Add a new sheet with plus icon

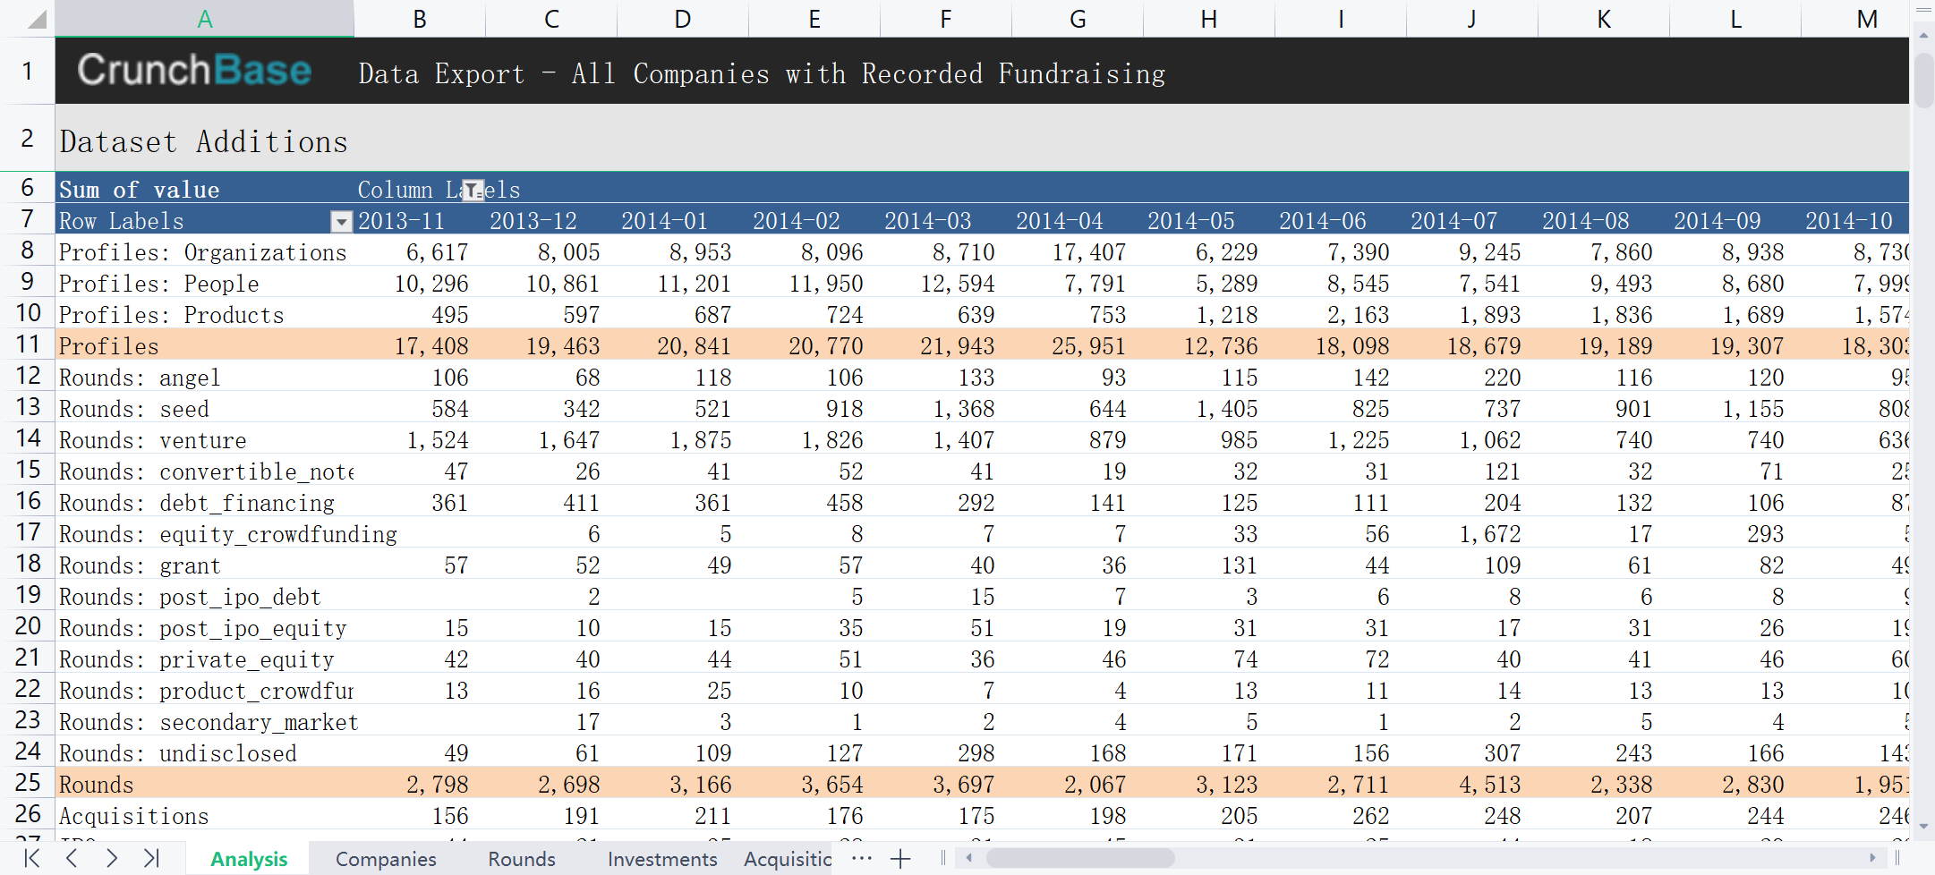[900, 859]
